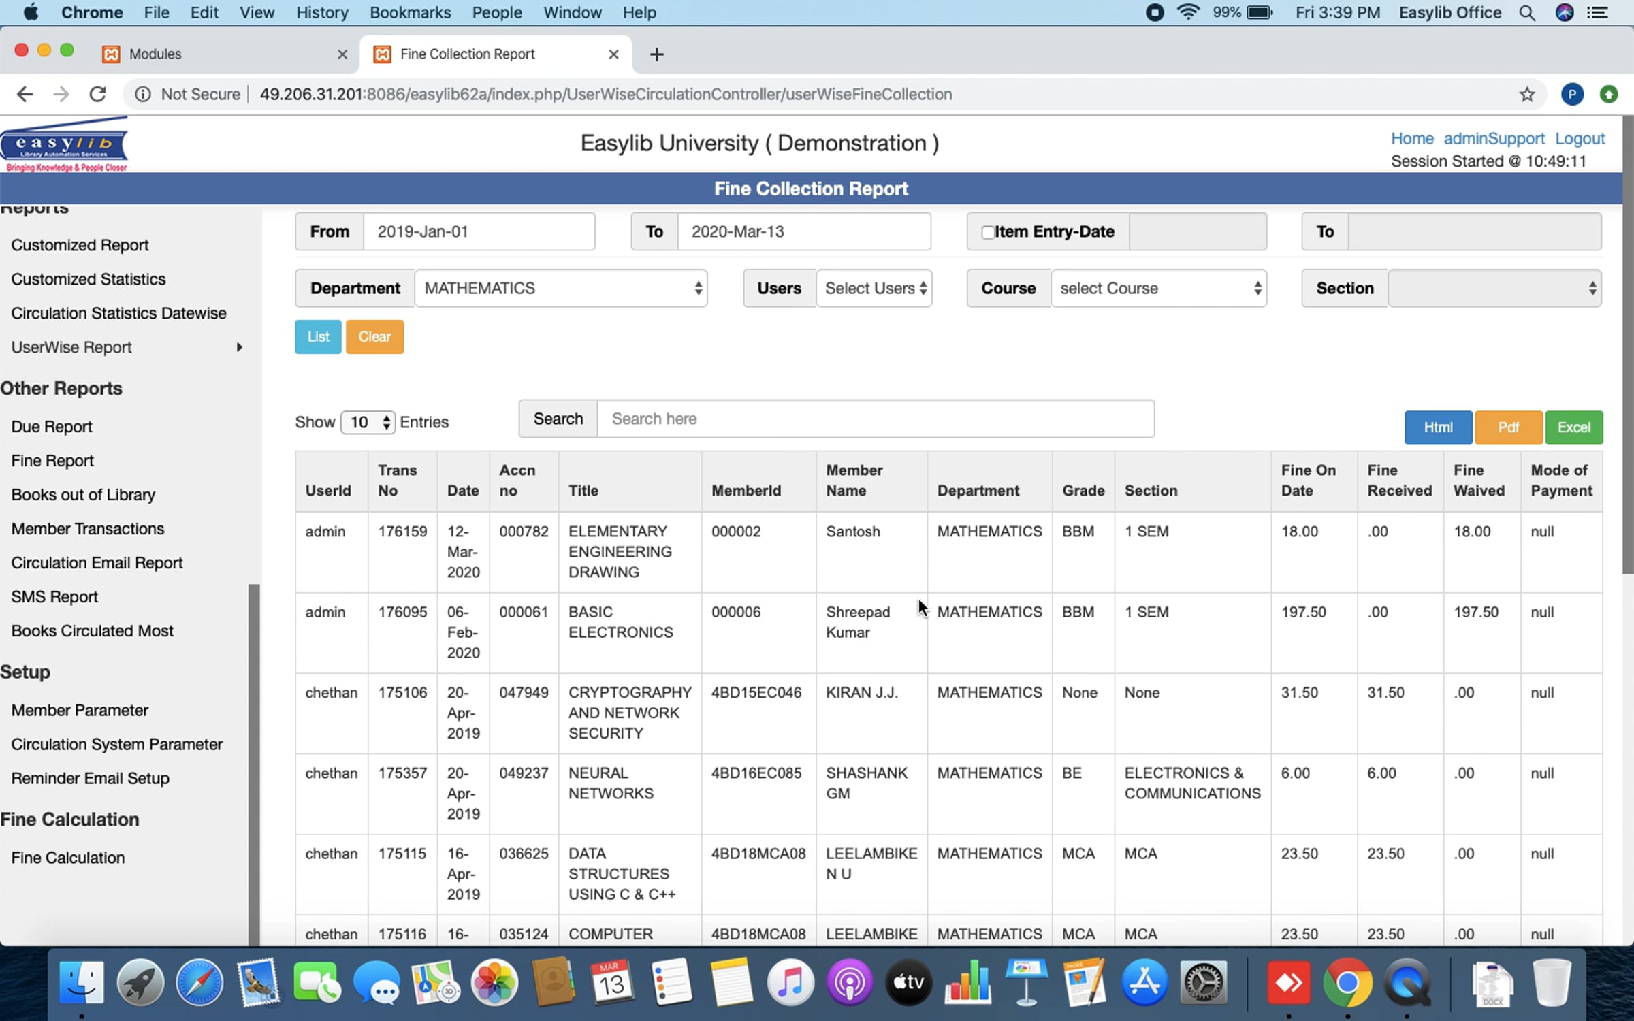Open the macOS Spotlight search icon

1527,13
